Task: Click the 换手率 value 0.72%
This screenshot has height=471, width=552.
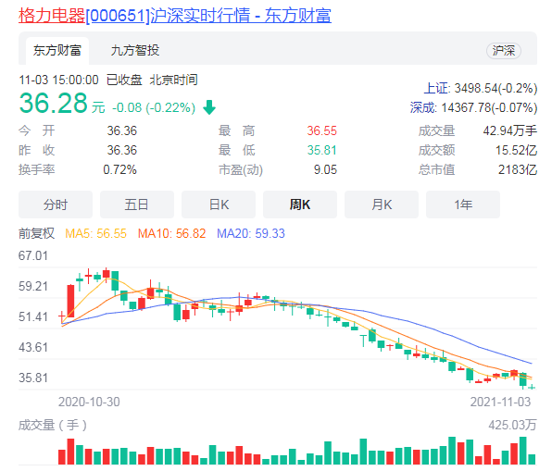Action: pyautogui.click(x=119, y=169)
